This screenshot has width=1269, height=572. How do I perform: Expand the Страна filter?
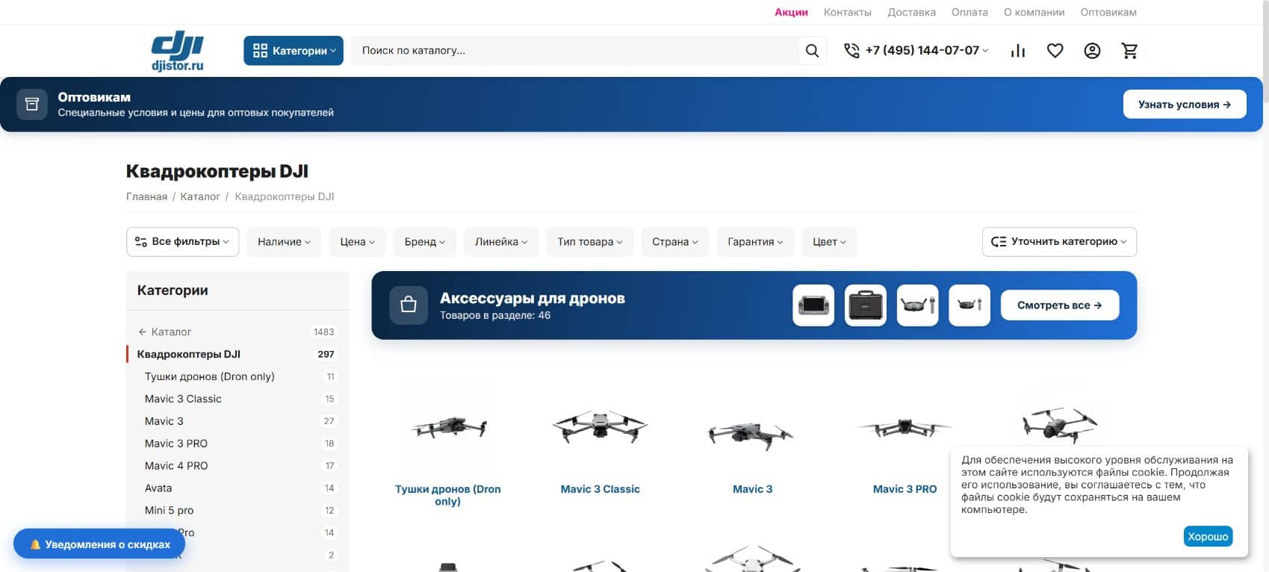click(675, 242)
